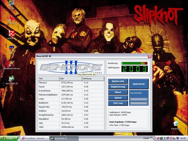Viewport: 188px width, 141px height.
Task: Expand the Daniel toolbar chevron
Action: [151, 137]
